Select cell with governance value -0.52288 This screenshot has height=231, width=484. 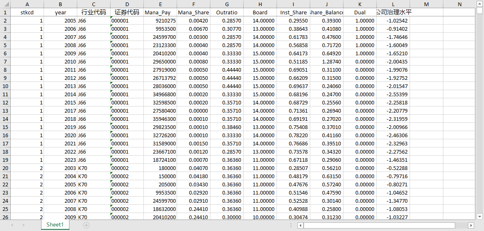pyautogui.click(x=393, y=168)
